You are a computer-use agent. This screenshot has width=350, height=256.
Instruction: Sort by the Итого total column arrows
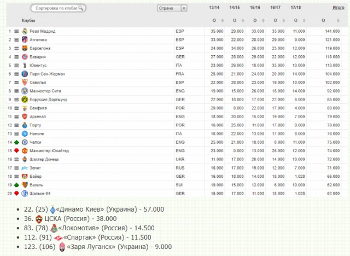click(x=338, y=21)
